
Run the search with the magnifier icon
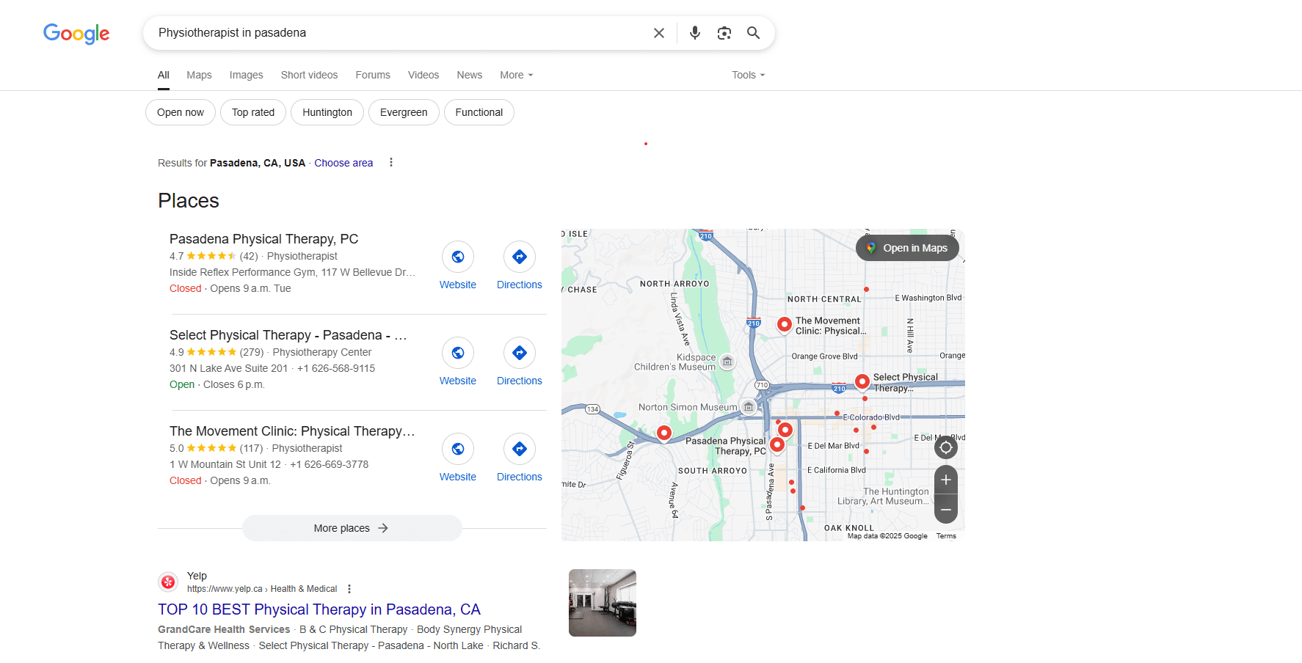(754, 32)
